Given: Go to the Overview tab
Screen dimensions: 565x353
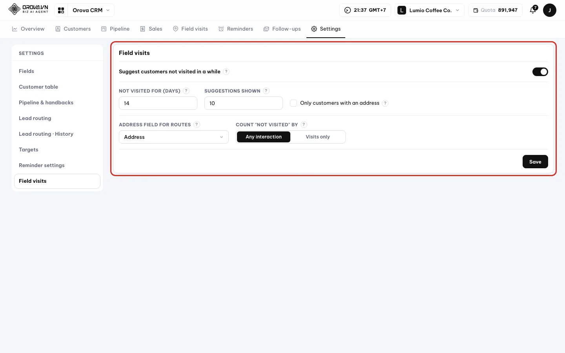Looking at the screenshot, I should click(28, 29).
